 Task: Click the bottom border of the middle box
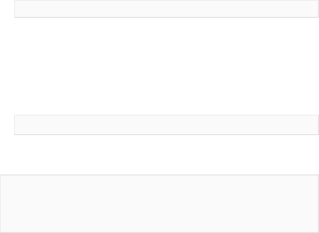pos(166,135)
